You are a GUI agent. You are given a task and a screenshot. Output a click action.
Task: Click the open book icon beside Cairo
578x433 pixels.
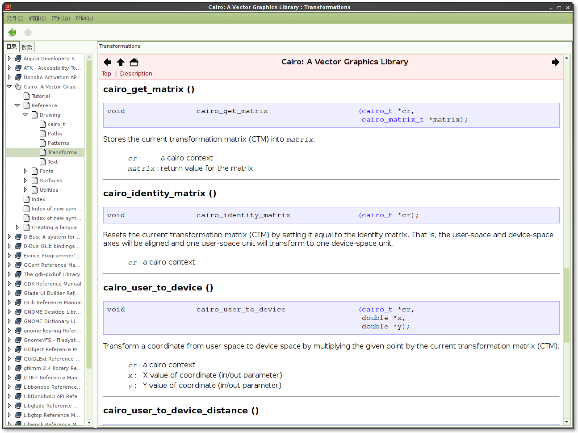pyautogui.click(x=18, y=87)
